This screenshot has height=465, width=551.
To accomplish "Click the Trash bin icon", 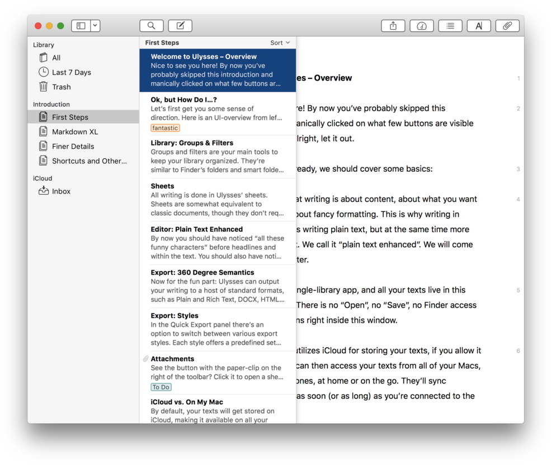I will (x=43, y=87).
